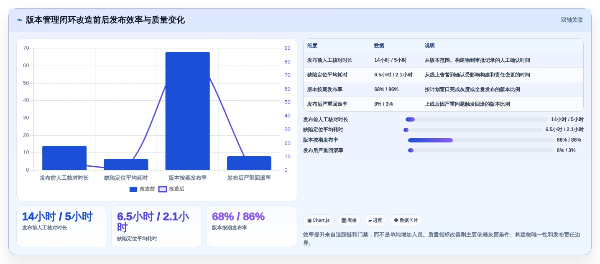The width and height of the screenshot is (600, 264).
Task: Click the 维度 column header
Action: (312, 46)
